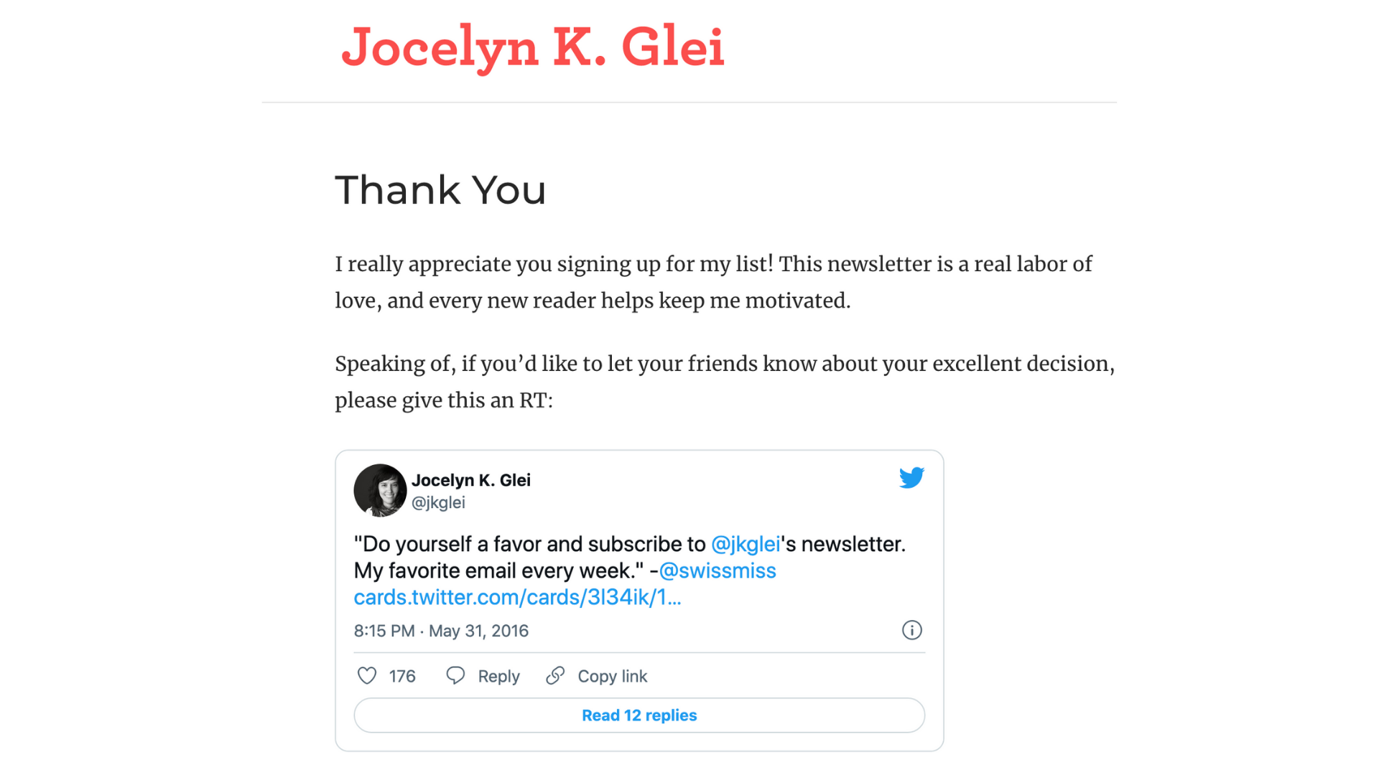Viewport: 1379px width, 775px height.
Task: Click the tweet body text
Action: 630,570
